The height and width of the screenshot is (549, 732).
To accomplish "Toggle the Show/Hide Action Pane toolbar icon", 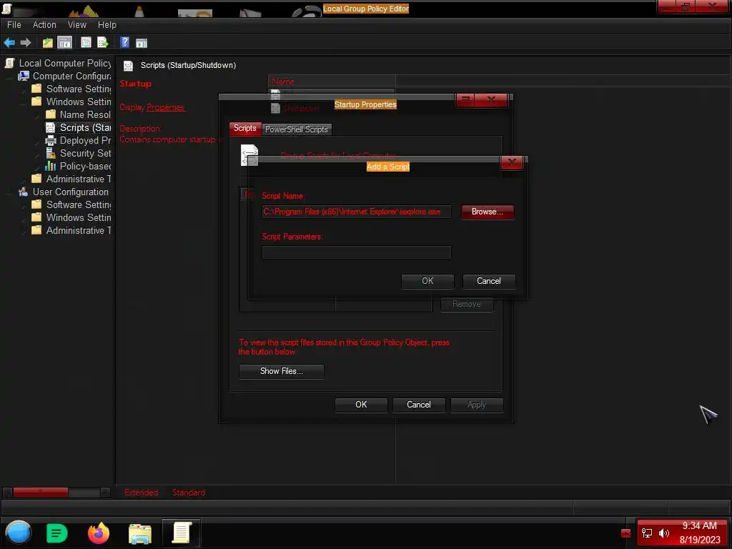I will pos(142,44).
